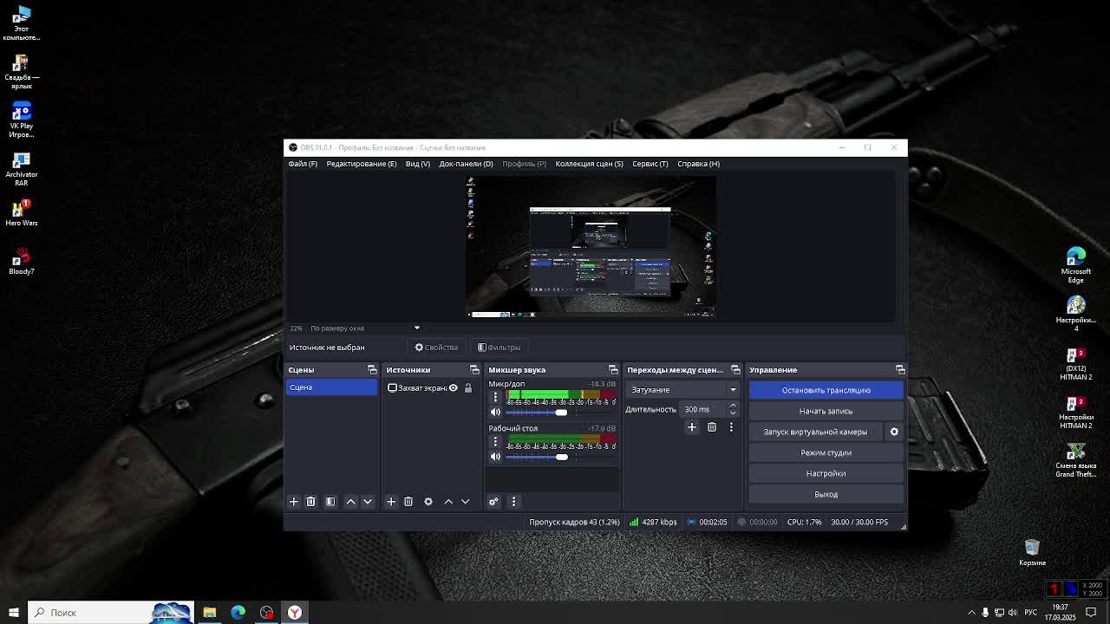Click the taskbar Поиск search box
Image resolution: width=1110 pixels, height=624 pixels.
[x=110, y=613]
